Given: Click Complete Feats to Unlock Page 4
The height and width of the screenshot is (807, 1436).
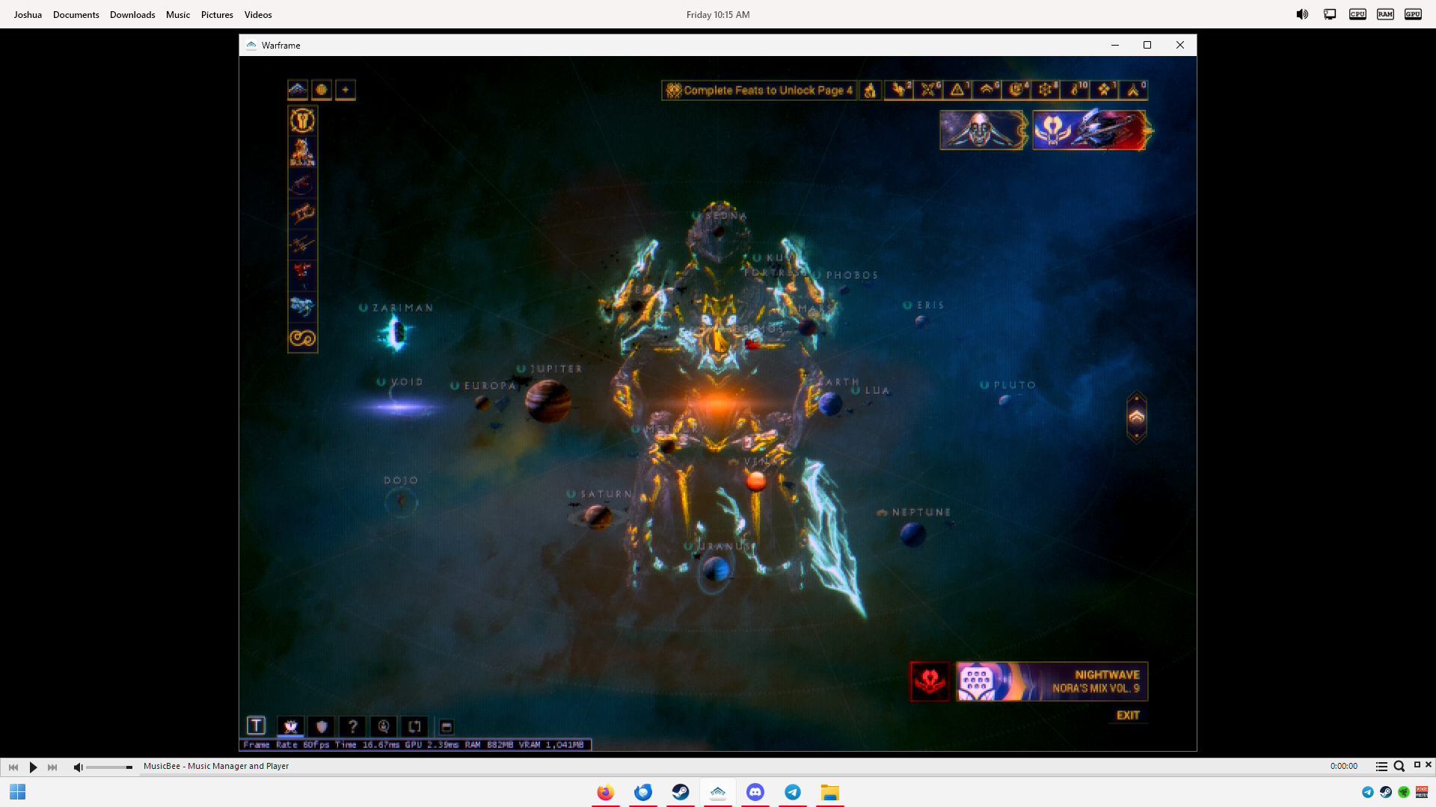Looking at the screenshot, I should click(759, 90).
